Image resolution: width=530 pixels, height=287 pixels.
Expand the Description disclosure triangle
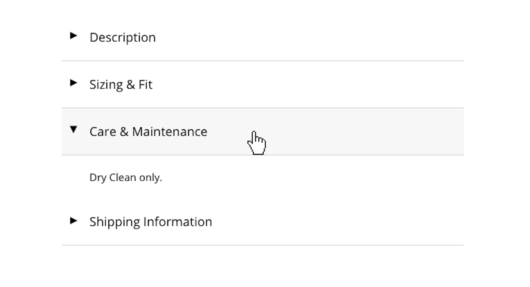pyautogui.click(x=73, y=36)
